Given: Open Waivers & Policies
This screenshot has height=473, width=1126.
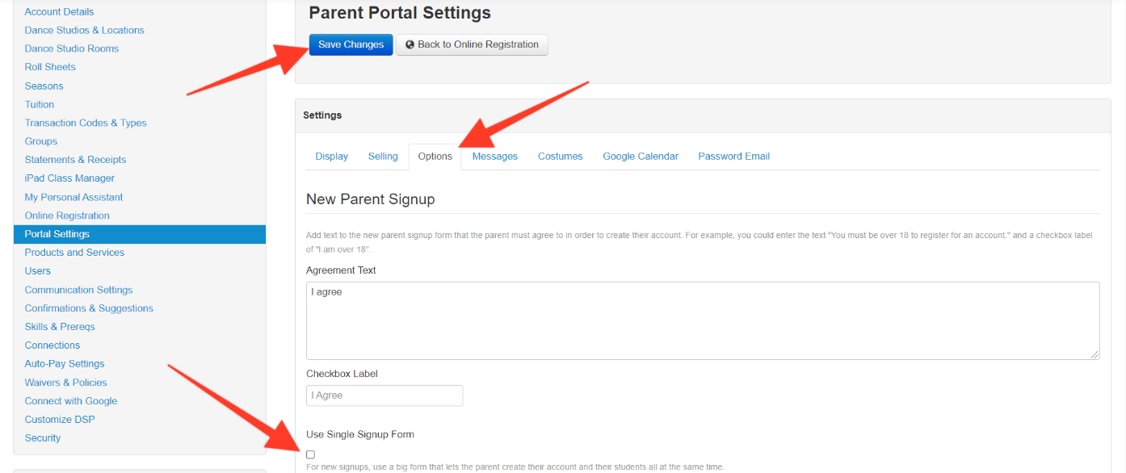Looking at the screenshot, I should 66,383.
